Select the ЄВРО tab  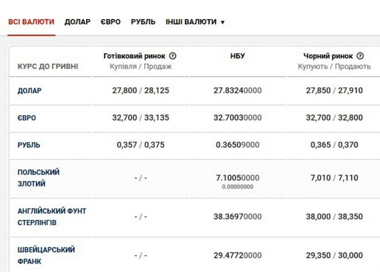pyautogui.click(x=111, y=22)
